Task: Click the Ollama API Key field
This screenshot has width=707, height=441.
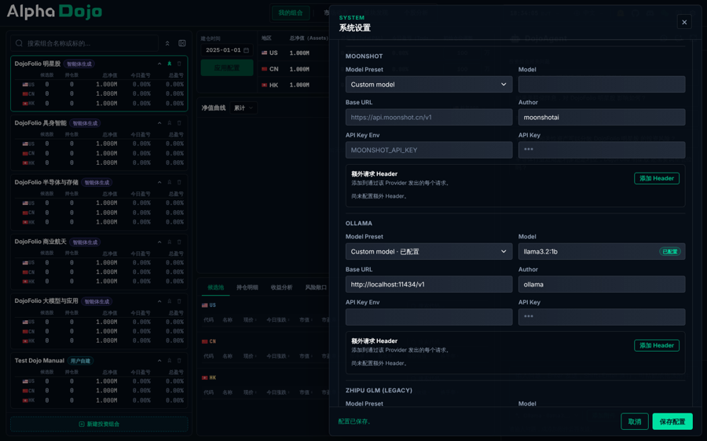Action: (602, 317)
